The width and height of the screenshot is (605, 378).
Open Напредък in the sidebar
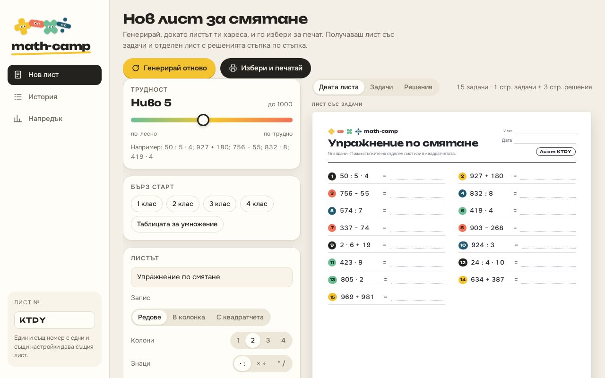coord(54,119)
